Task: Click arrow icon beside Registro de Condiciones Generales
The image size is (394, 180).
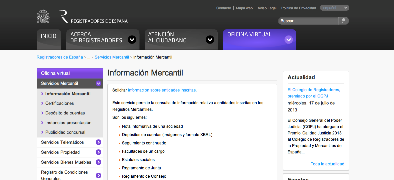Action: point(98,175)
